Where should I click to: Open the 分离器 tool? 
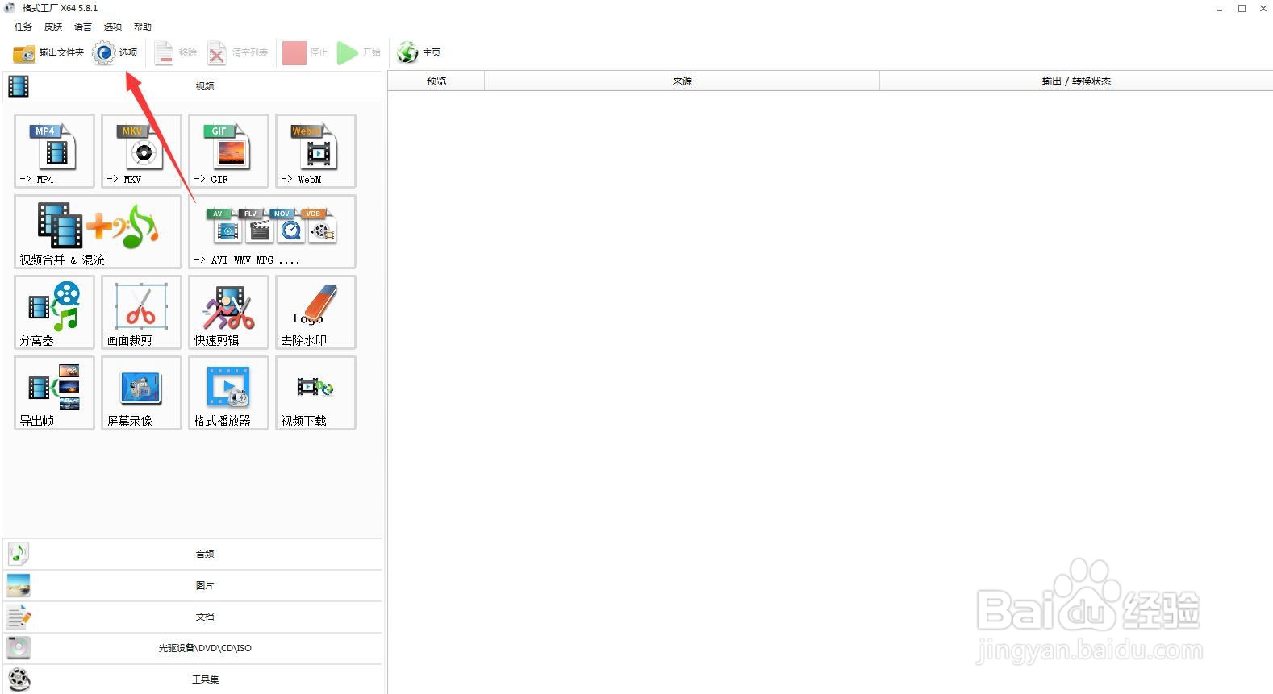(54, 312)
